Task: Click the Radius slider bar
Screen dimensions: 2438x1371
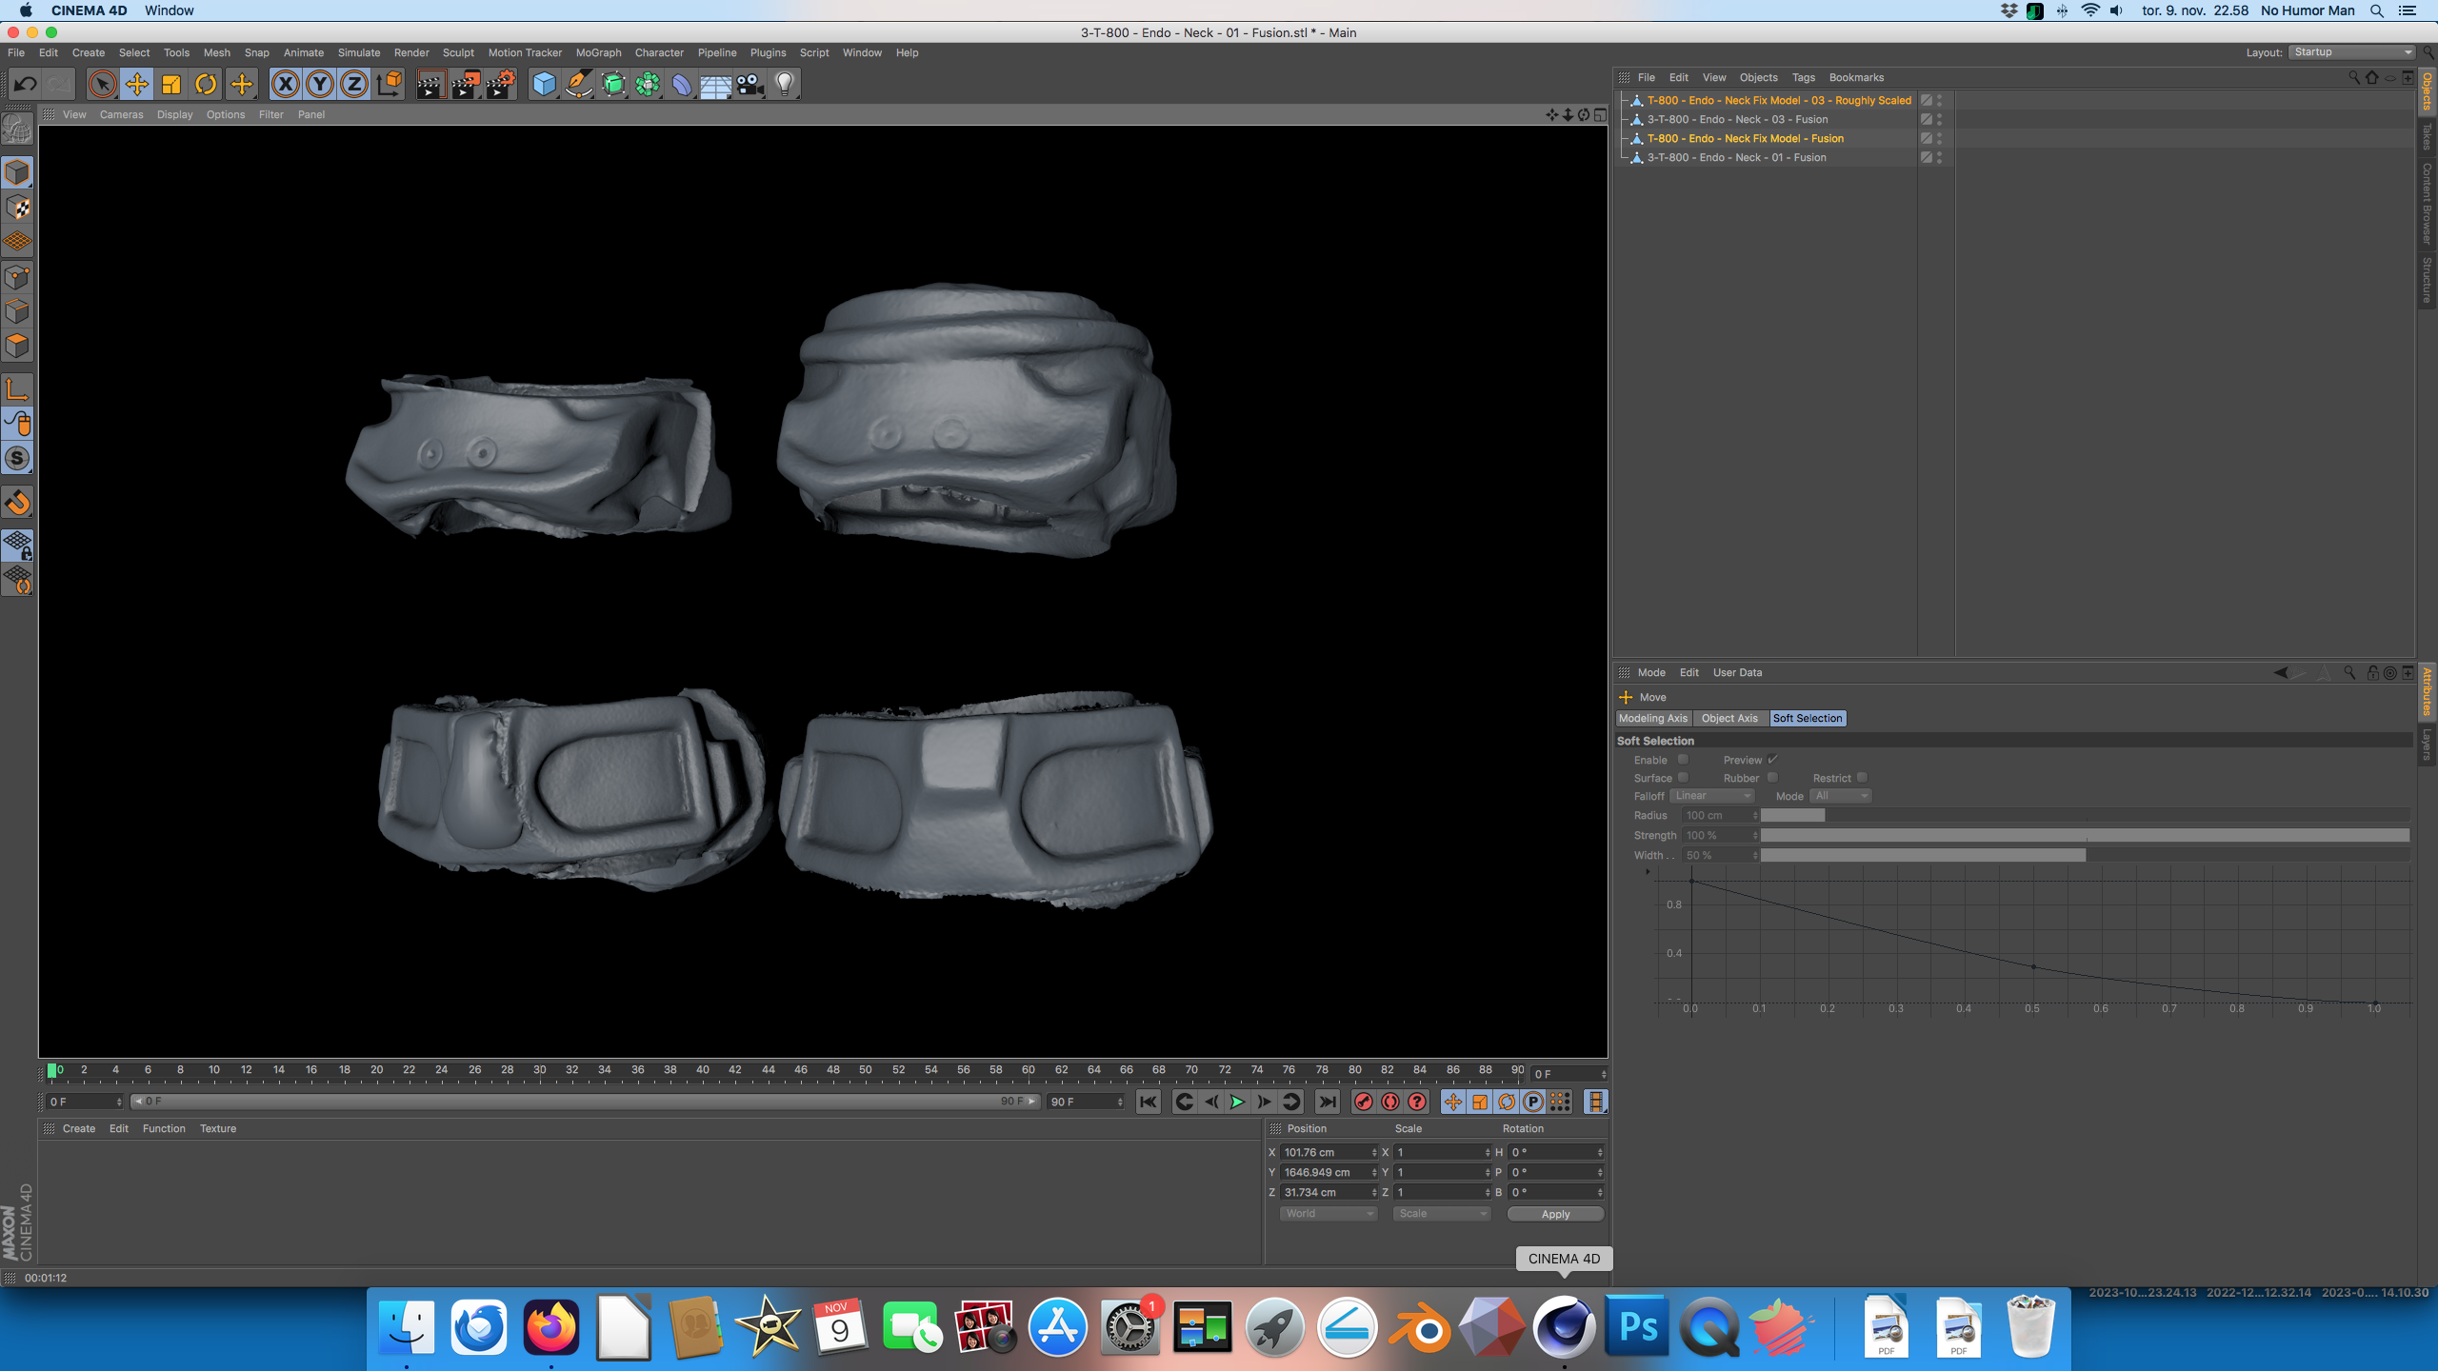Action: pos(2085,816)
